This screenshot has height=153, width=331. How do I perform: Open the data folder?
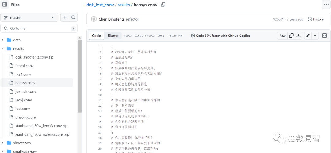[17, 40]
